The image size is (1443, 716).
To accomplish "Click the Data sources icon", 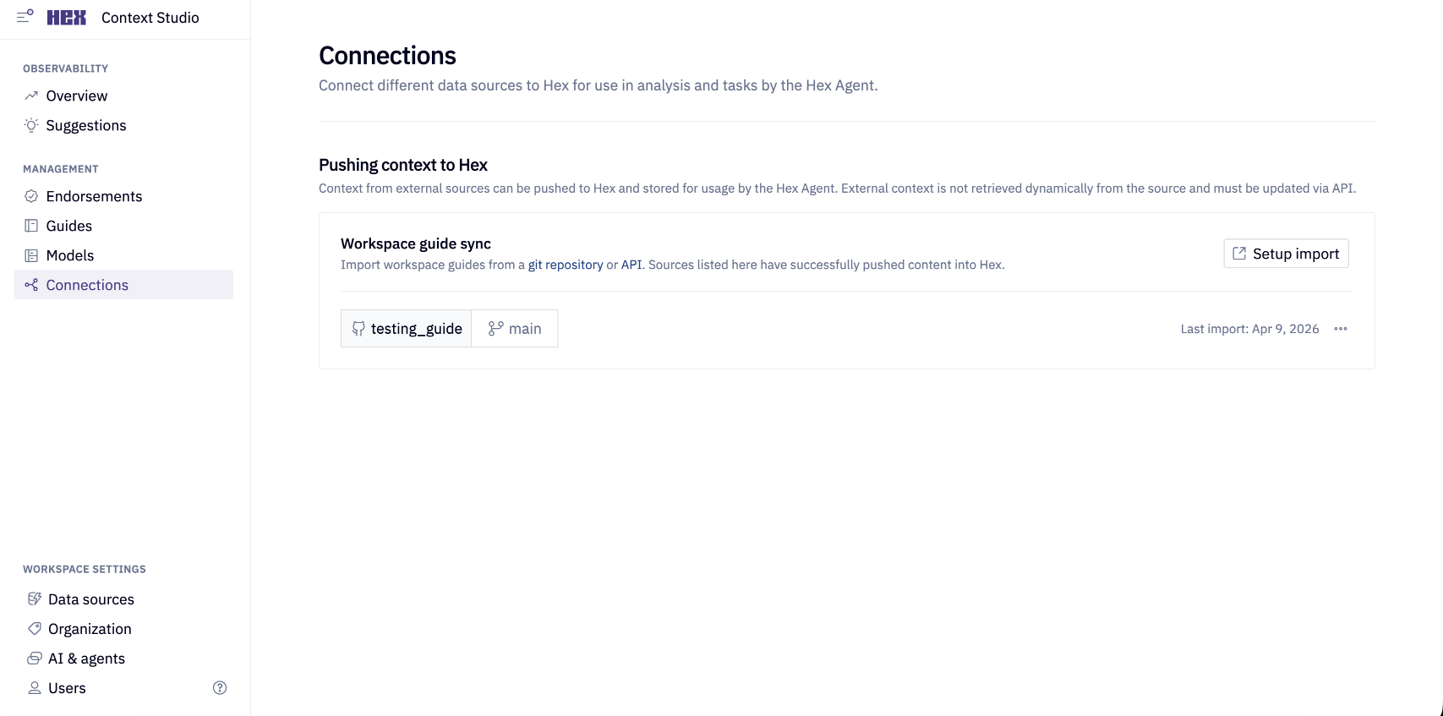I will (x=34, y=598).
